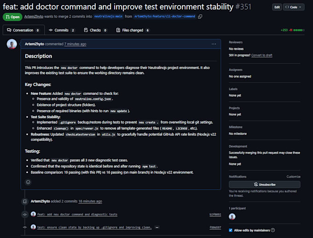Switch to the Conversation tab
Image resolution: width=313 pixels, height=238 pixels.
point(23,30)
